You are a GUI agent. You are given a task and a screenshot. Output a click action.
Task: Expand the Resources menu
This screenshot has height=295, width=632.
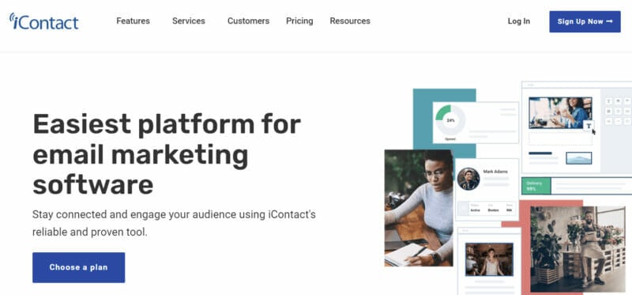(350, 21)
